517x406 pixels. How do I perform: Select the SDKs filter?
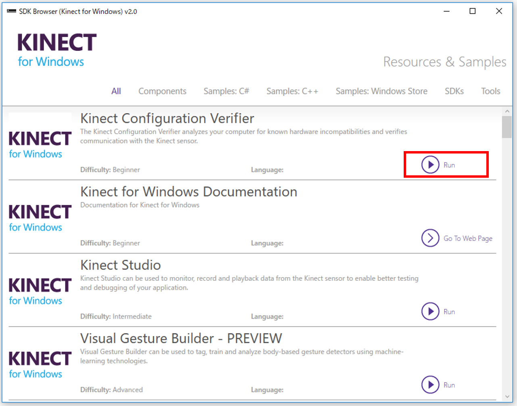(x=454, y=91)
